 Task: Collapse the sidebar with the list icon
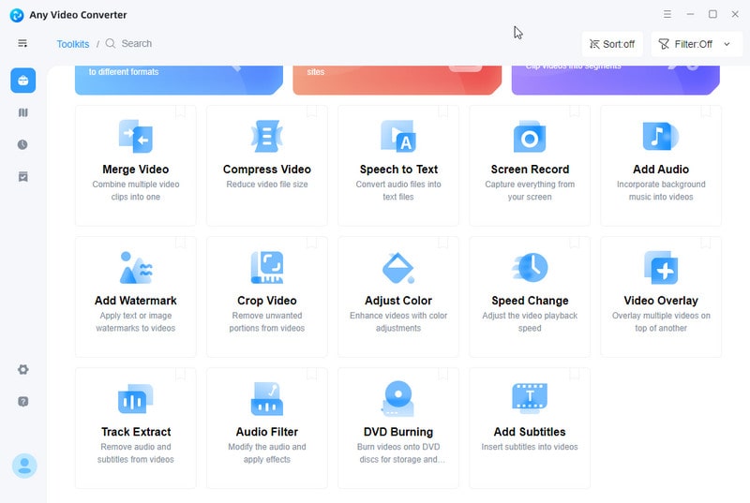click(22, 43)
